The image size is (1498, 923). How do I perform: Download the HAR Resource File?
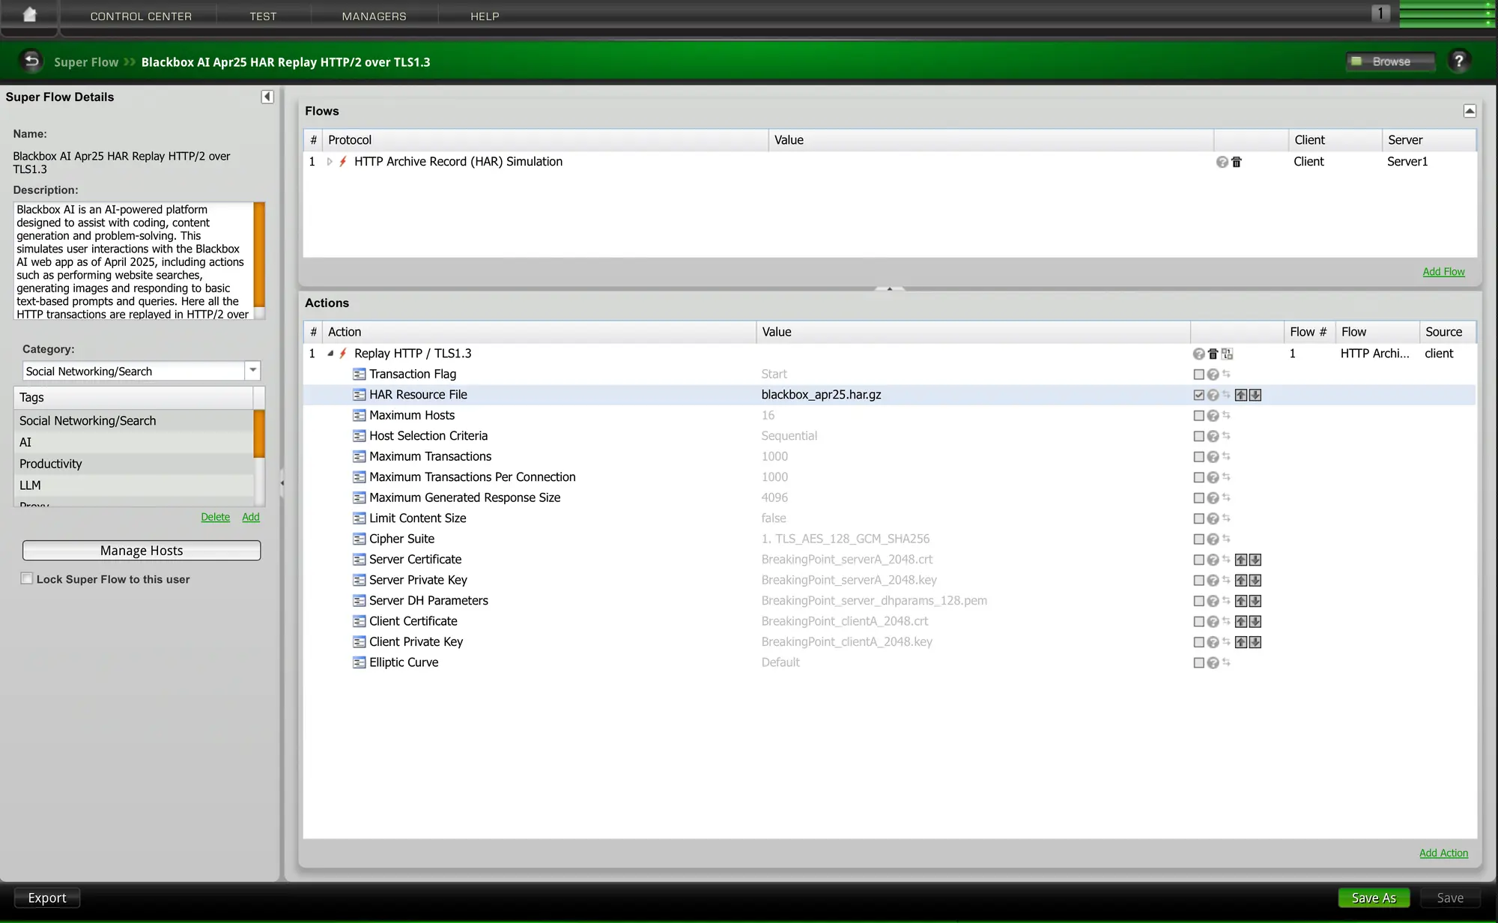1255,395
